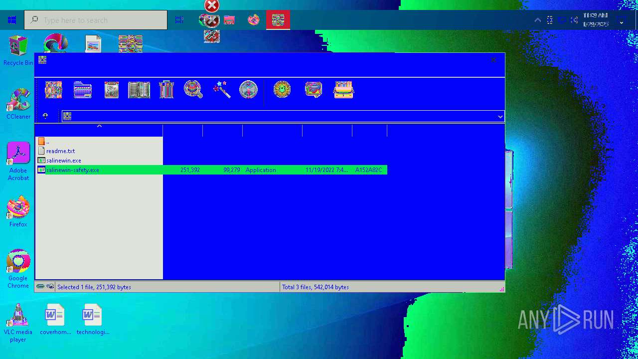Click the Delete trash can toolbar icon
Image resolution: width=638 pixels, height=359 pixels.
pos(166,90)
